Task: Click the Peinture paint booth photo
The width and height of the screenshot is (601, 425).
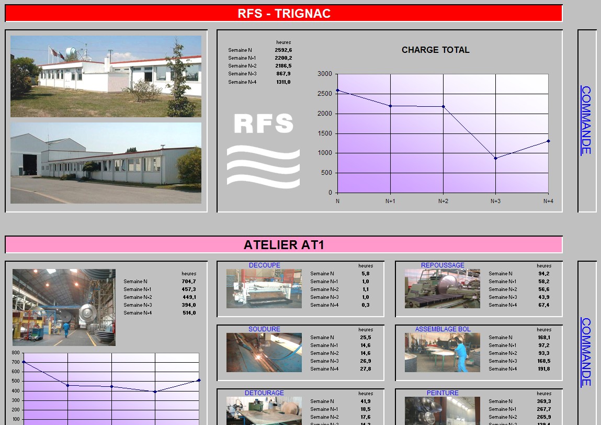Action: point(443,411)
